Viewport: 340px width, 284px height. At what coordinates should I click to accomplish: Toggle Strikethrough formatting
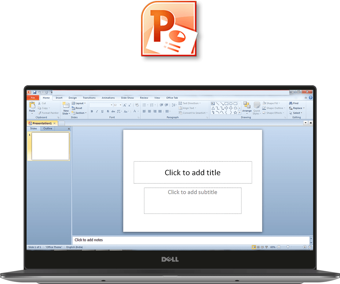pyautogui.click(x=113, y=111)
